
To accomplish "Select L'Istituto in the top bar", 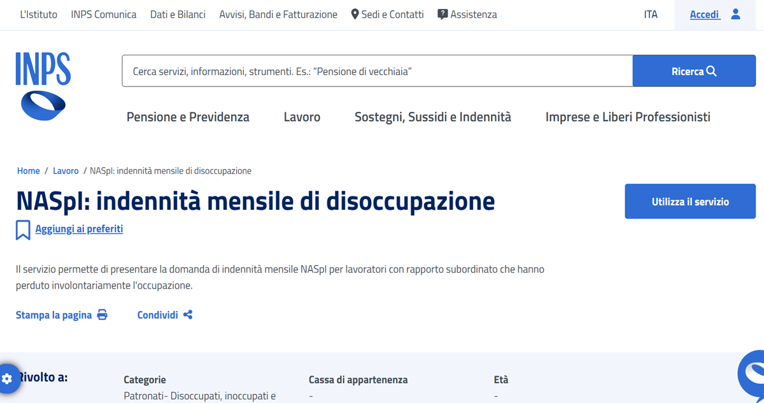I will [x=38, y=14].
